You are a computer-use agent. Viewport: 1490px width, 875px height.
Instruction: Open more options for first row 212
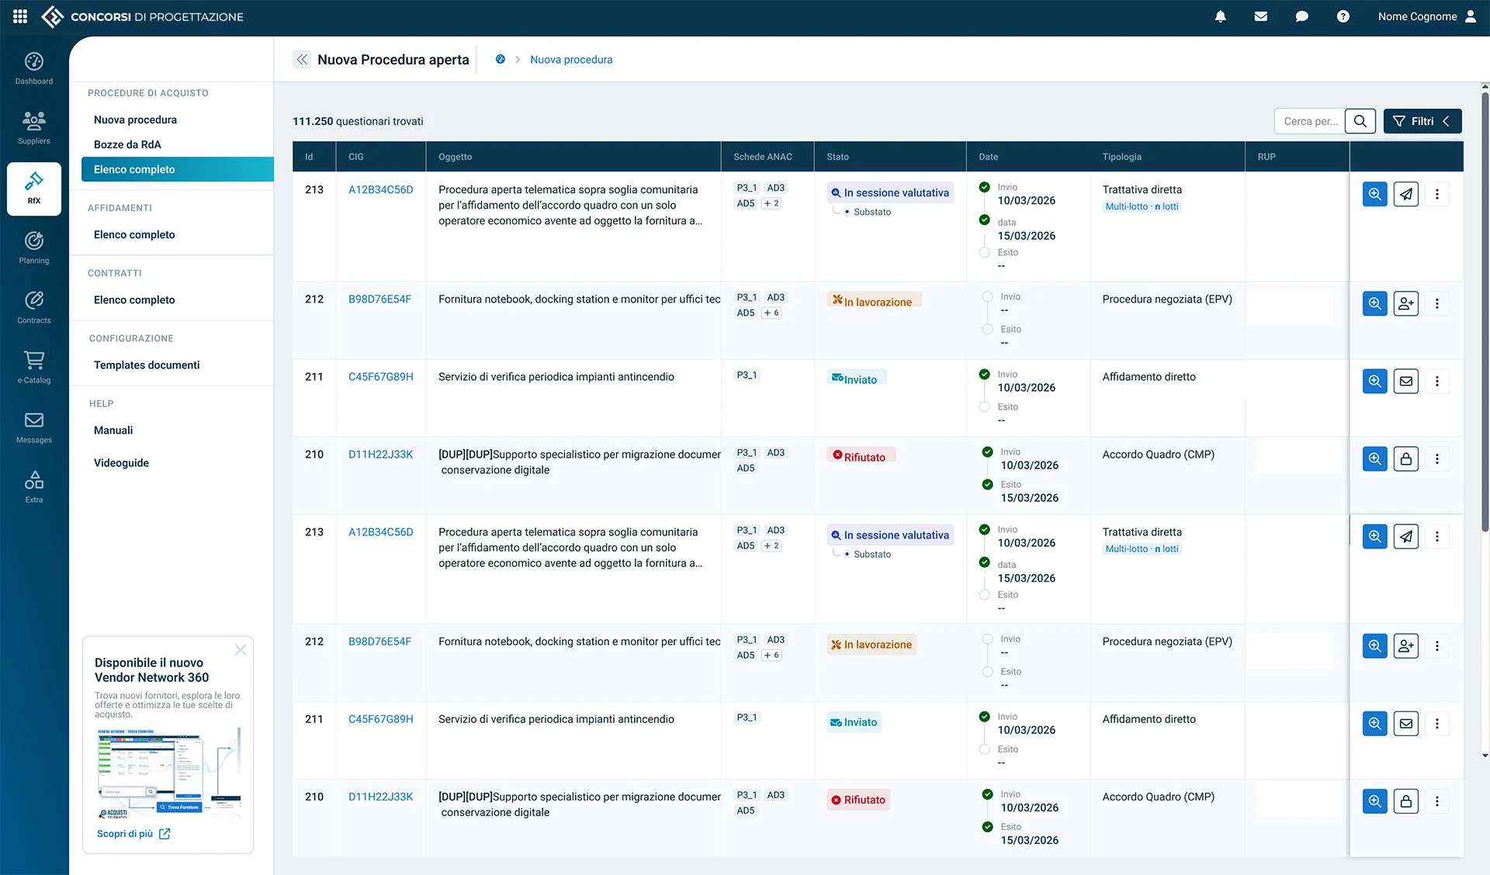coord(1436,303)
